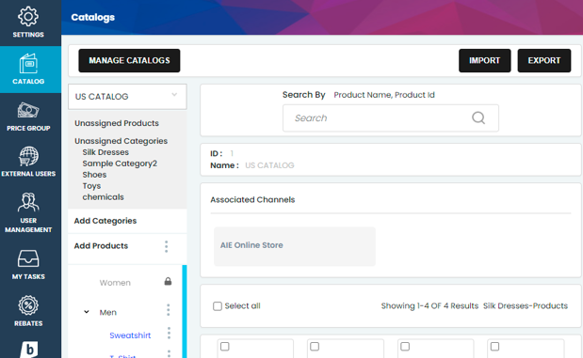This screenshot has width=583, height=358.
Task: Click the lock icon beside Women
Action: [168, 282]
